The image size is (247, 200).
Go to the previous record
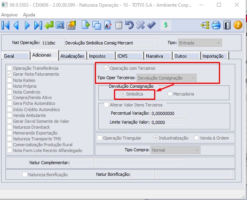point(16,25)
